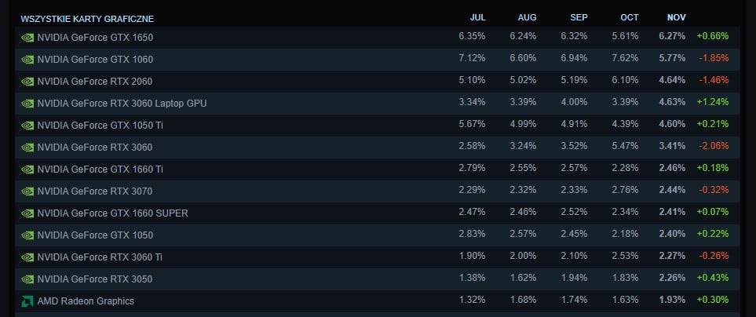Screen dimensions: 756x317
Task: Click the NVIDIA icon beside RTX 3060 Ti
Action: point(27,257)
